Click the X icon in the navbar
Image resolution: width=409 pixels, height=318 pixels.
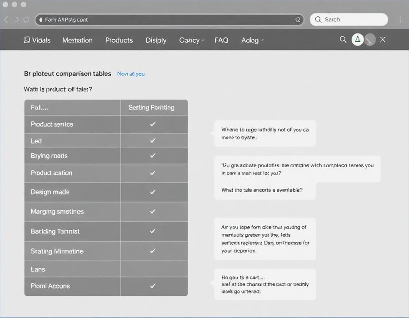[383, 40]
